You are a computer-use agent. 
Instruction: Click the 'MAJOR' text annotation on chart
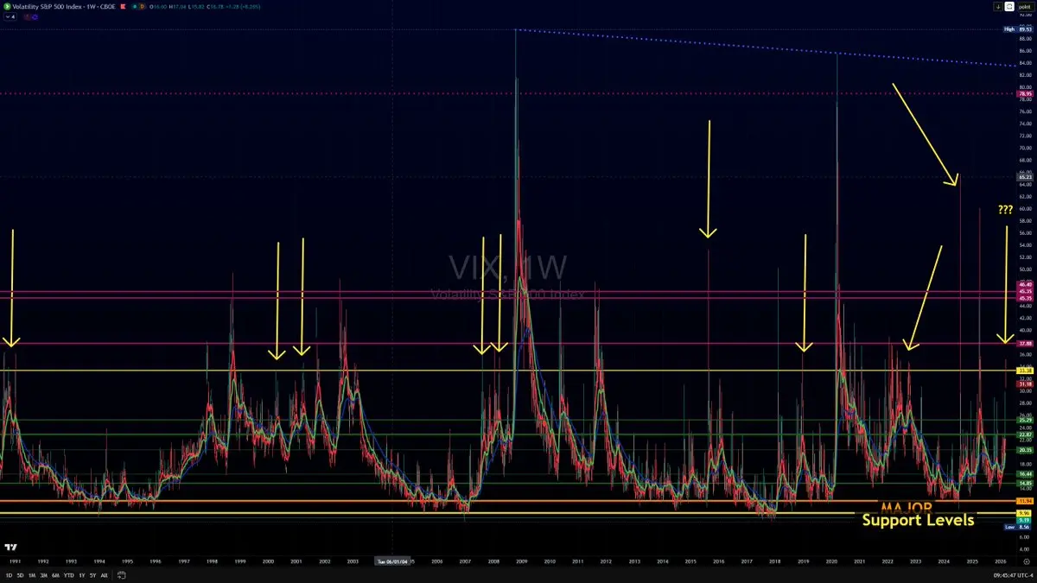coord(906,506)
